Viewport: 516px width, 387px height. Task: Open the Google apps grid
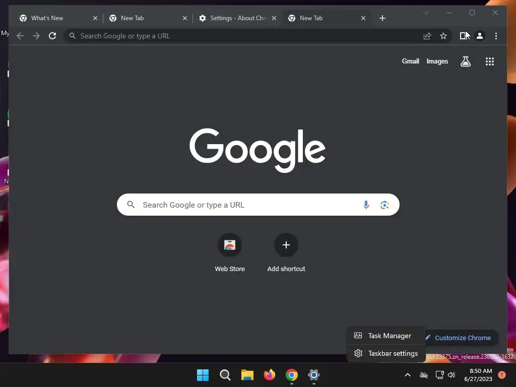click(490, 61)
